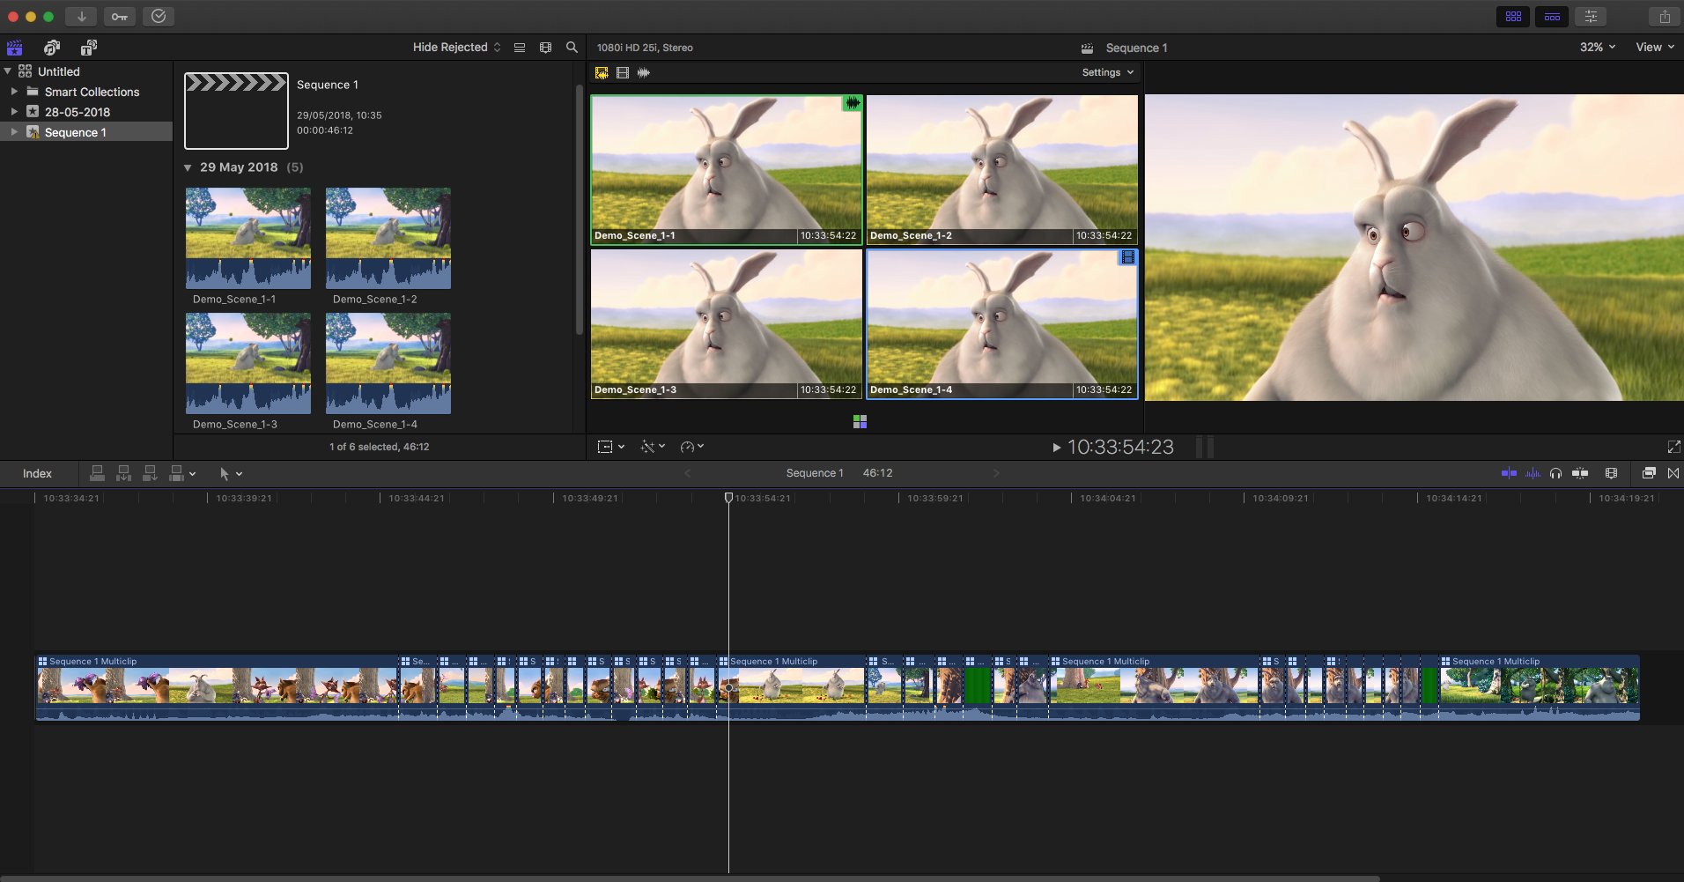Overwrite storyline with the selected clip
Screen dimensions: 1684x882
tap(176, 474)
